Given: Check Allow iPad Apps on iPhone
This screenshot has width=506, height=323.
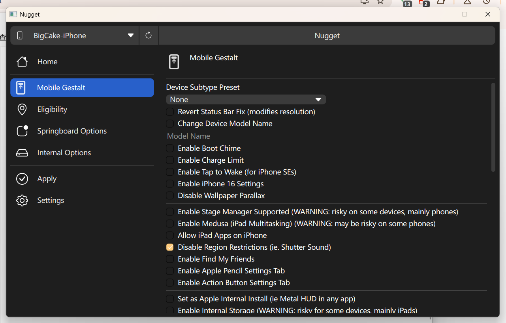Looking at the screenshot, I should point(170,236).
